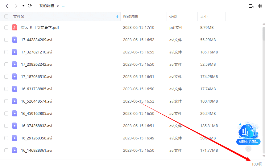The width and height of the screenshot is (265, 168).
Task: Go to 我的网盘 in breadcrumb
Action: click(47, 6)
